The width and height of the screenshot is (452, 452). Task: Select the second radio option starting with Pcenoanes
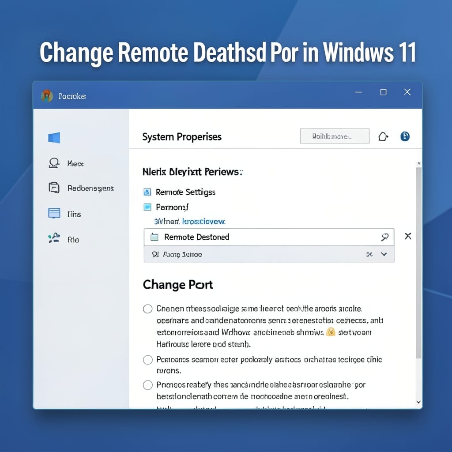pos(147,360)
